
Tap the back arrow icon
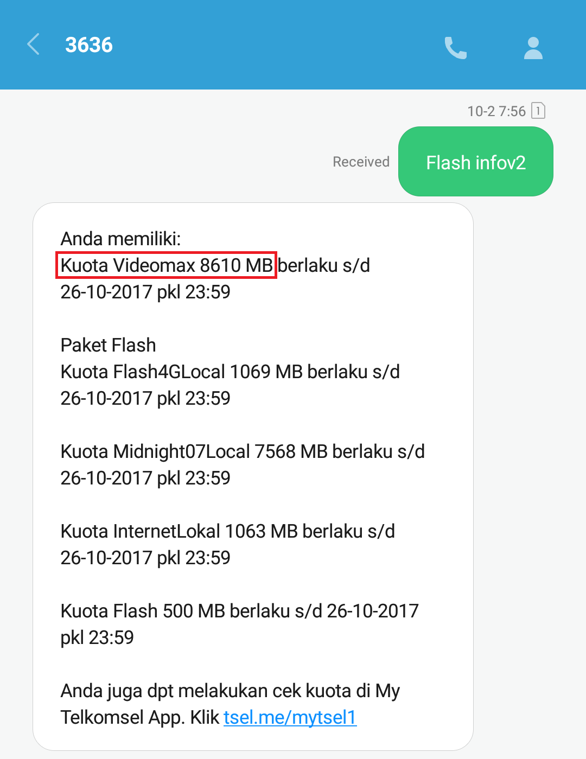[33, 44]
